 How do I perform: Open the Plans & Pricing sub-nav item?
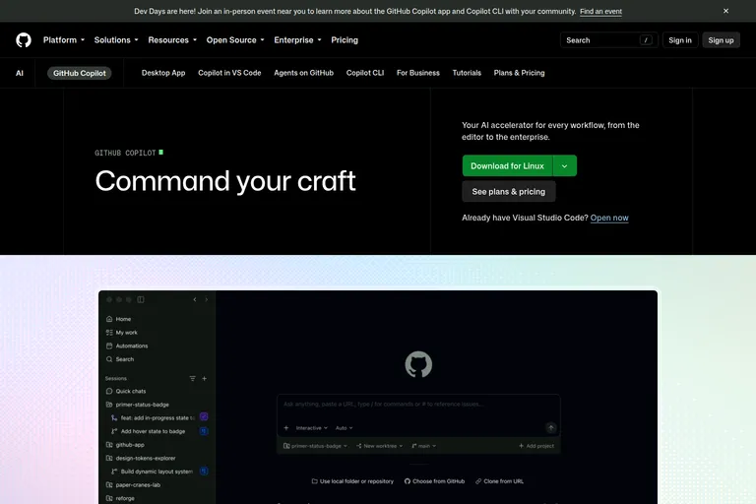pyautogui.click(x=520, y=73)
